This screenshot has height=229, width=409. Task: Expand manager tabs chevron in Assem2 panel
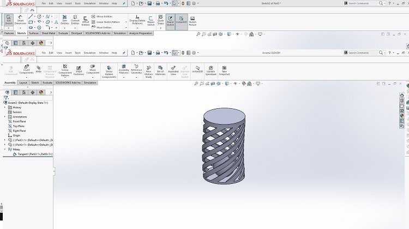click(x=51, y=92)
